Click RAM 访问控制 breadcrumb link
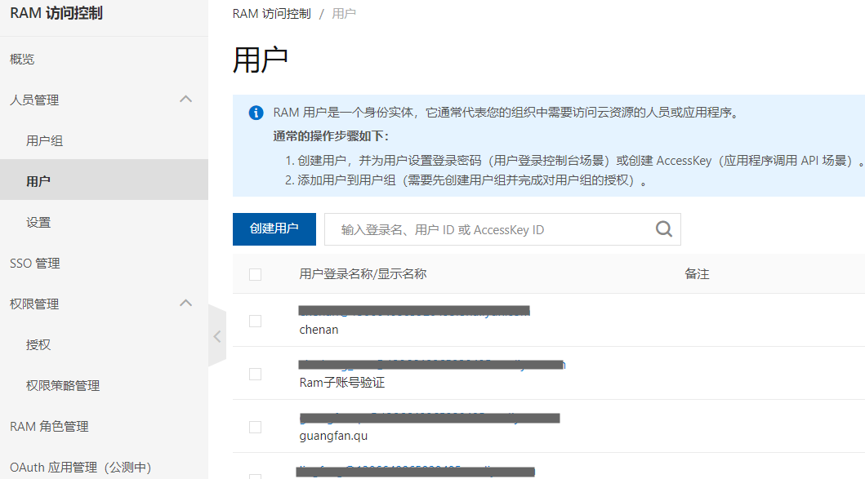This screenshot has height=479, width=865. (x=271, y=14)
